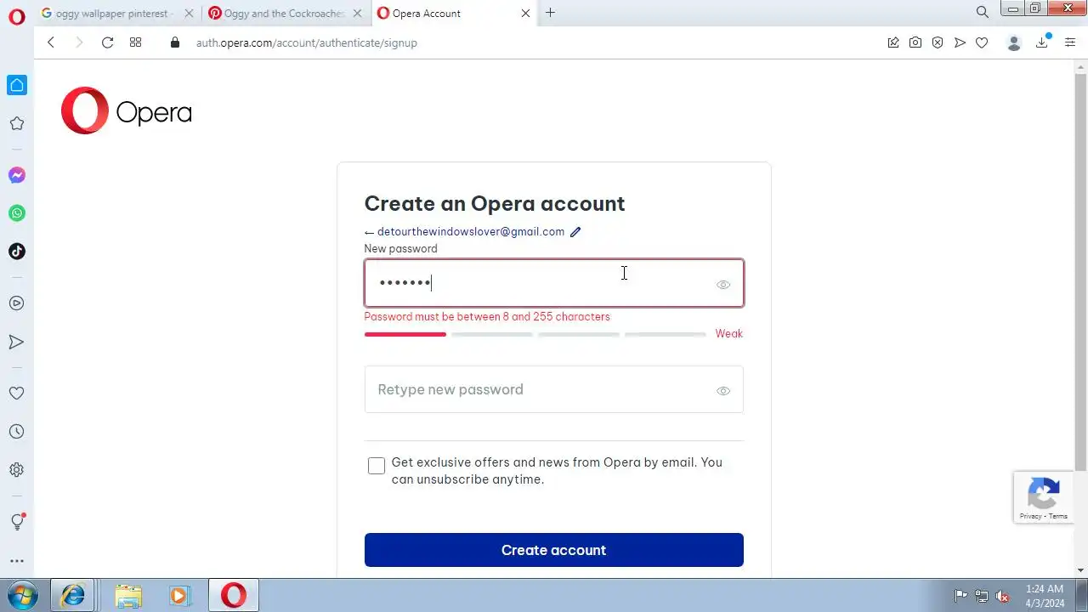Open a new tab with plus button

(x=550, y=13)
